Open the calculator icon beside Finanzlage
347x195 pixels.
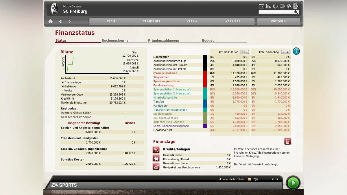(x=287, y=142)
